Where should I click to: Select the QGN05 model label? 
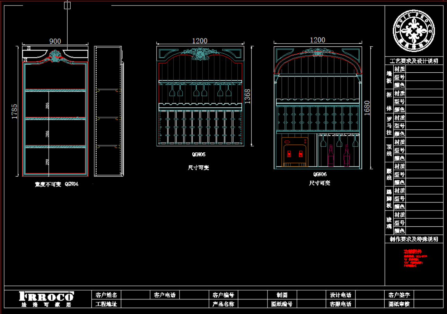[x=199, y=154]
